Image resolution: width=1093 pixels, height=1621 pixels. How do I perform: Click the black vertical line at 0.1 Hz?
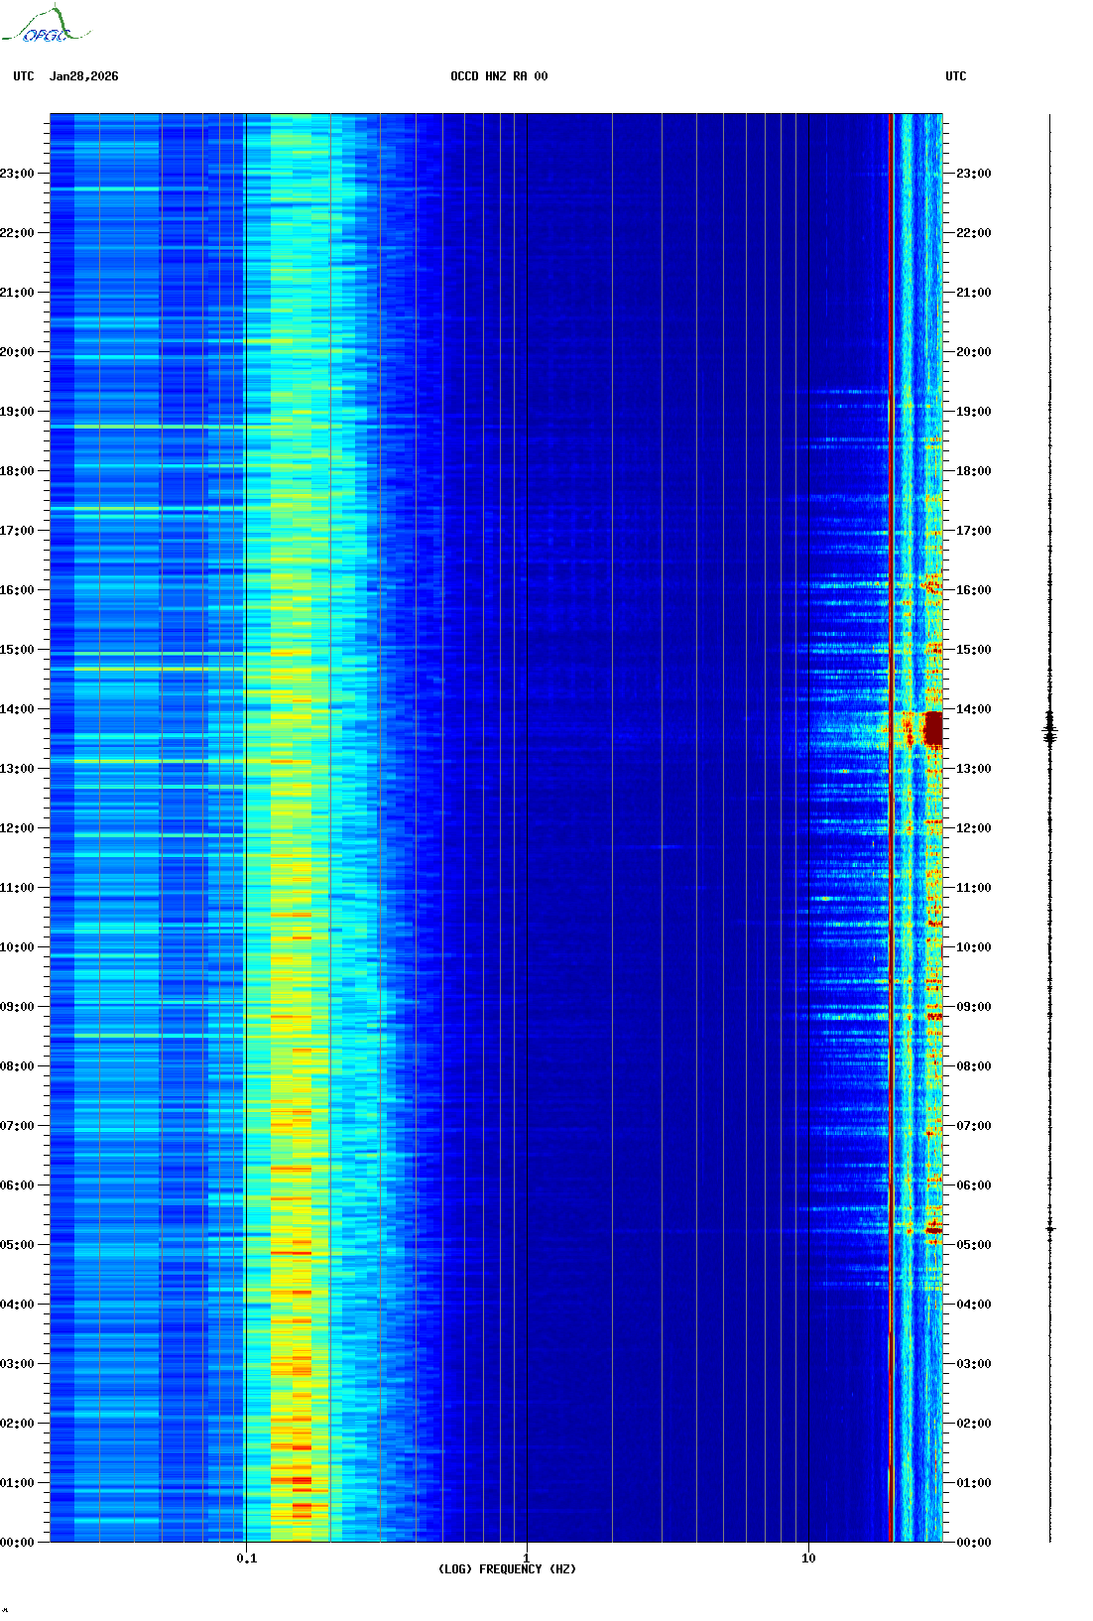pos(245,827)
